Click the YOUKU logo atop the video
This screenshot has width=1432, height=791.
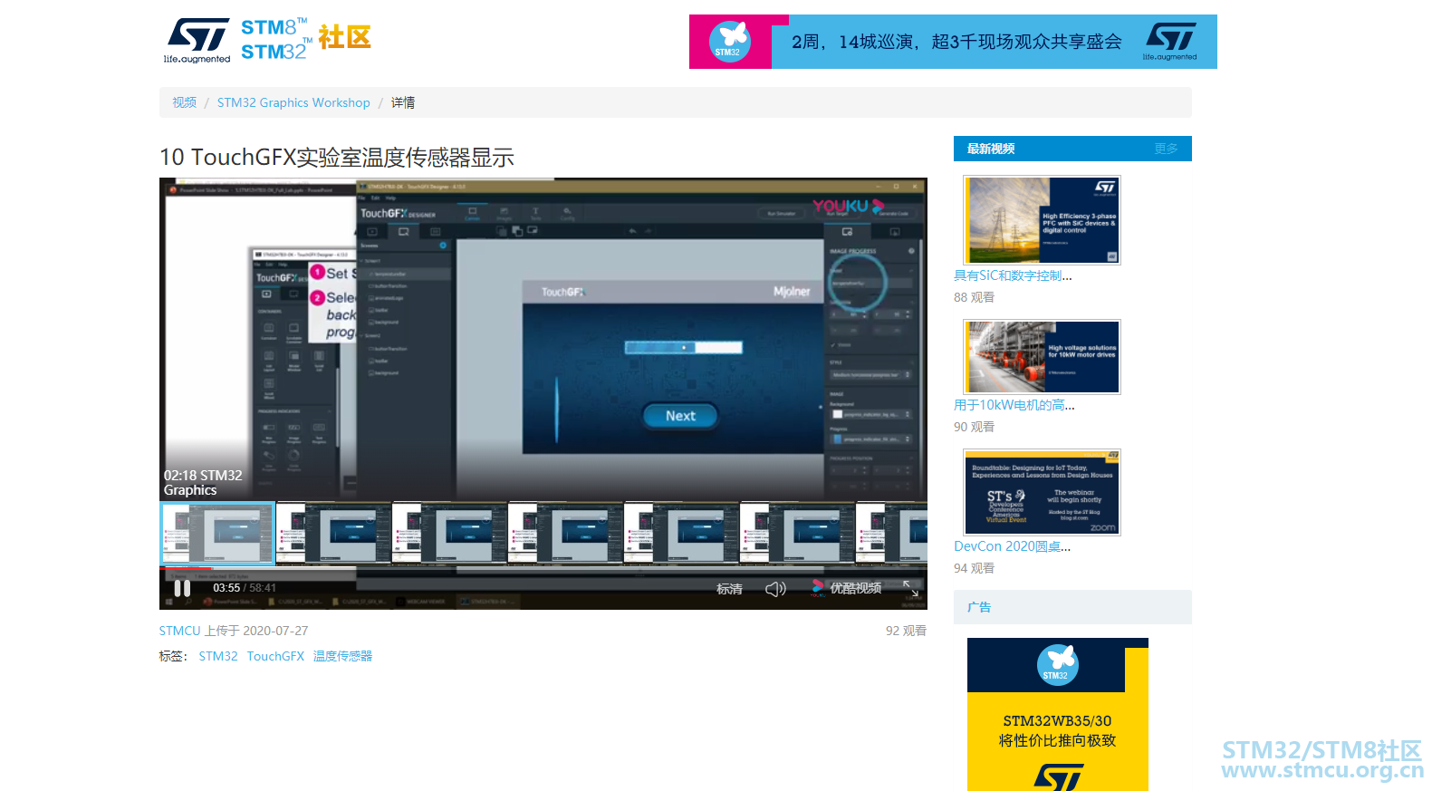[x=848, y=206]
